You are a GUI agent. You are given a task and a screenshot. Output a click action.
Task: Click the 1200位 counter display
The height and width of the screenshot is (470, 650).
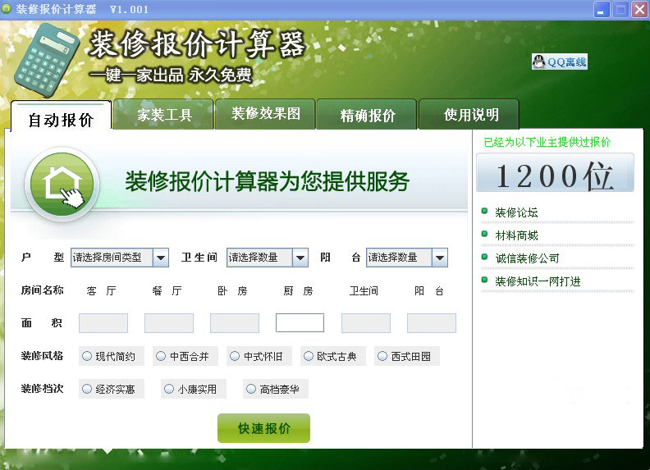point(555,176)
